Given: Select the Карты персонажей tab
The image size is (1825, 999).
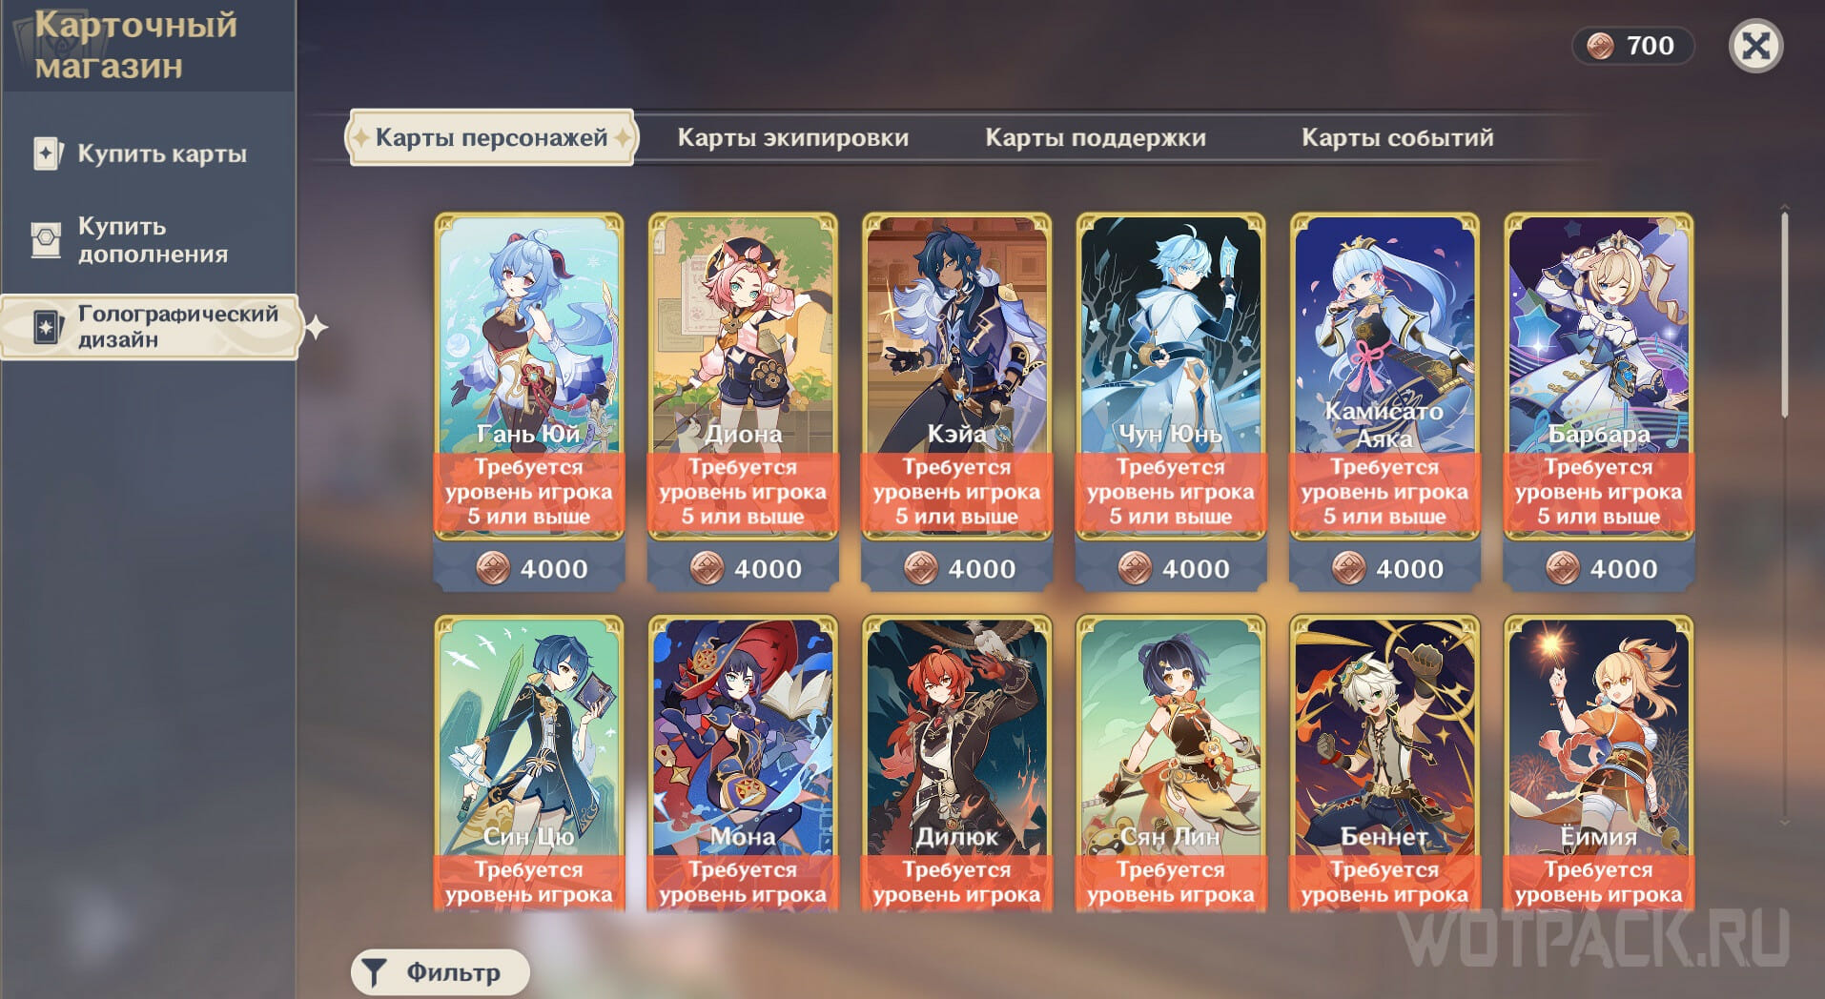Looking at the screenshot, I should [x=491, y=137].
